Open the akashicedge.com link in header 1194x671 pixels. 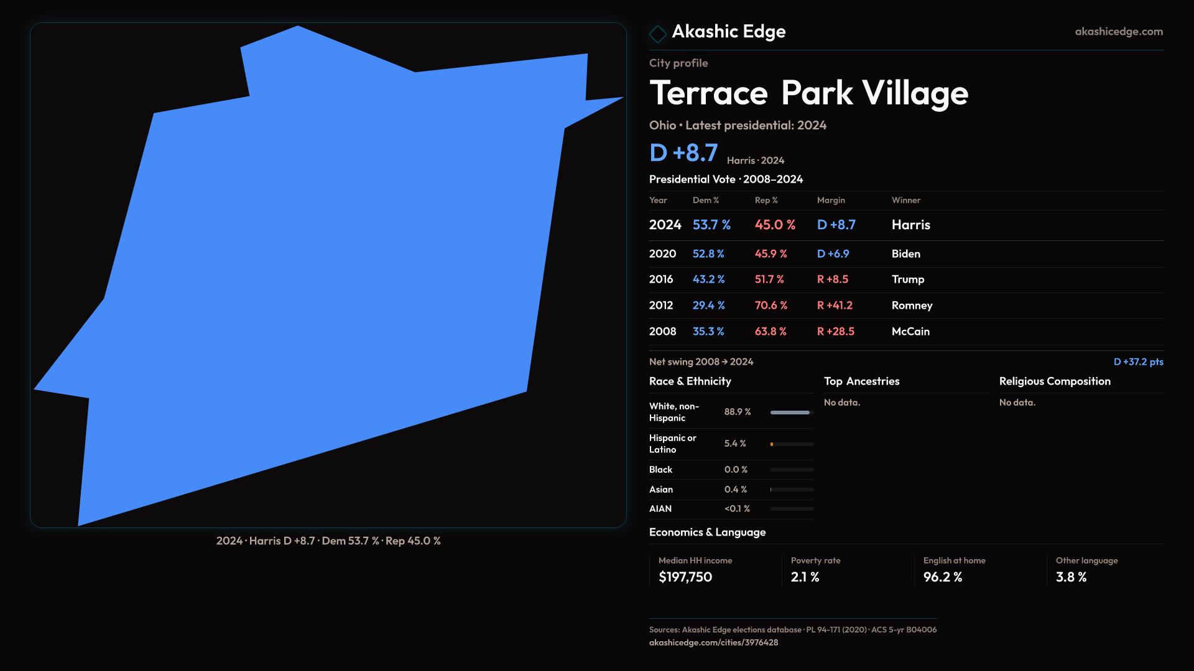[x=1118, y=32]
